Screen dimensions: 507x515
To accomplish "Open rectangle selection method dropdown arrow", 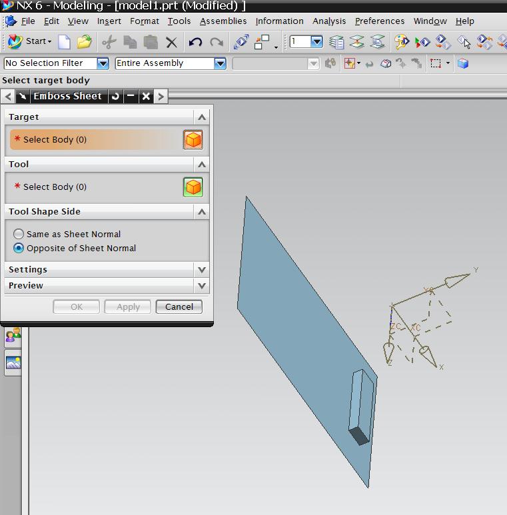I will point(448,63).
